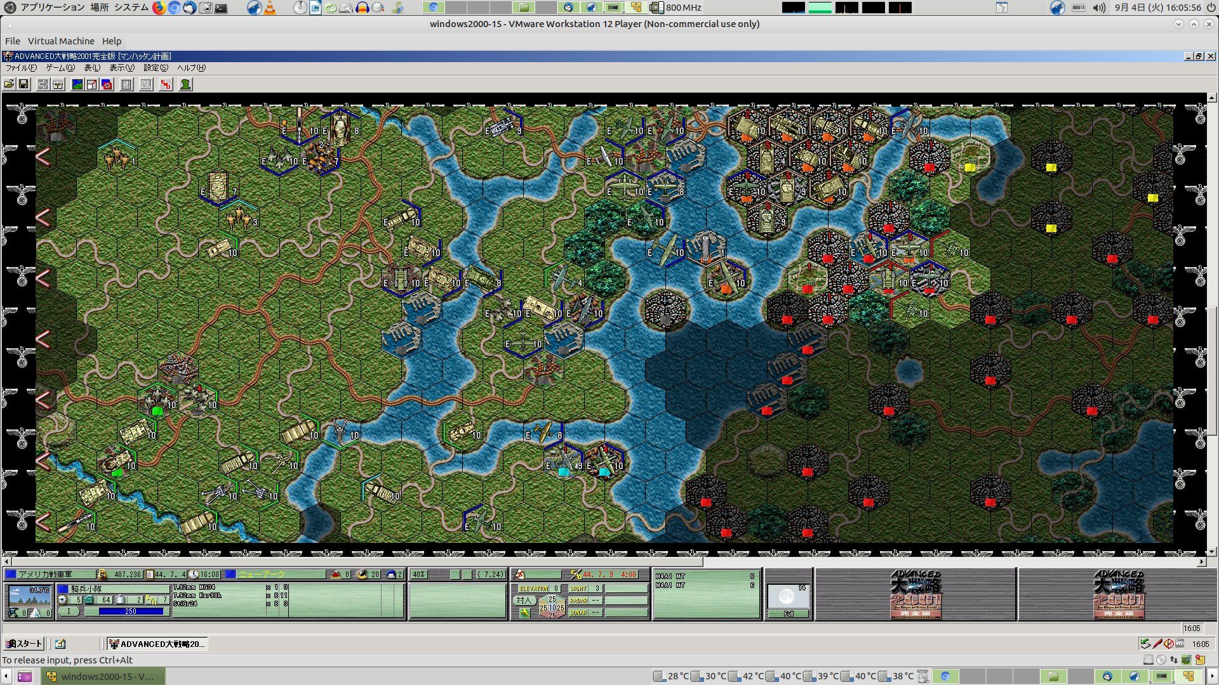This screenshot has width=1219, height=685.
Task: Click the horizontal scrollbar right arrow
Action: [1201, 562]
